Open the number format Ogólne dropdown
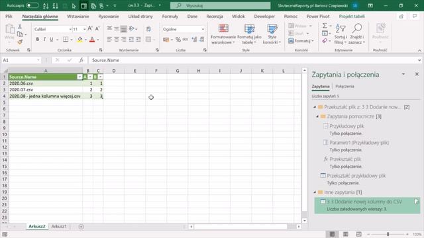The width and height of the screenshot is (424, 238). pos(203,29)
